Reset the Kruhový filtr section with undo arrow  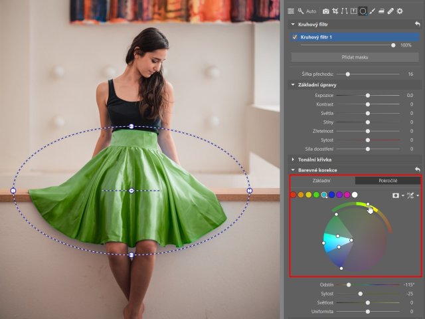coord(418,24)
